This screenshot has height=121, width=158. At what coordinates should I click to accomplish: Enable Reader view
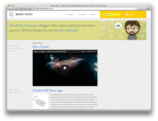pyautogui.click(x=142, y=9)
